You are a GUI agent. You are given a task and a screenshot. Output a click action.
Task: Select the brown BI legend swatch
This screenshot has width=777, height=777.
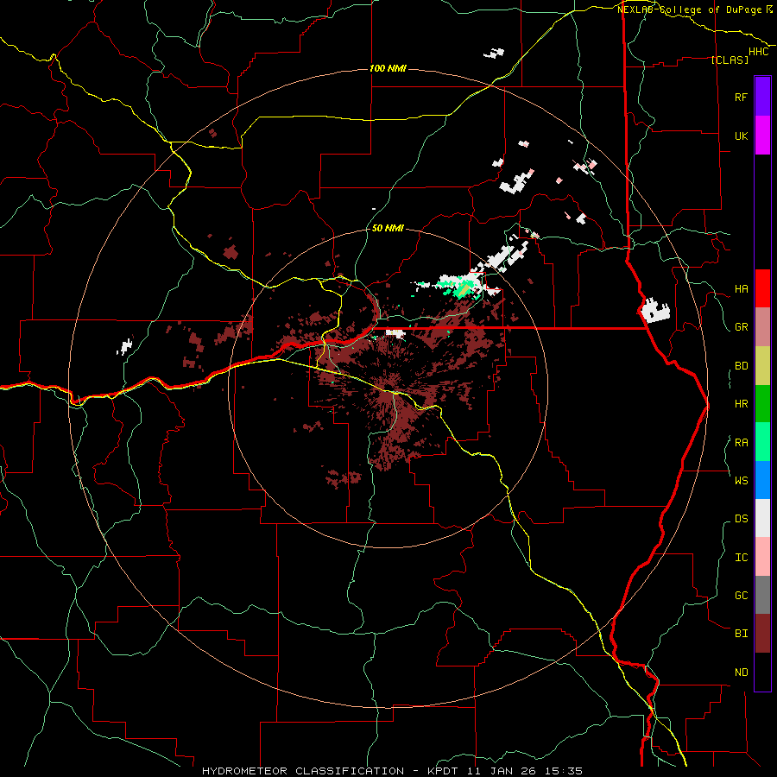click(x=762, y=634)
